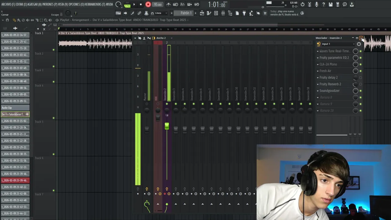This screenshot has height=220, width=391.
Task: Select the Audio Clip item in picker
Action: 15,108
